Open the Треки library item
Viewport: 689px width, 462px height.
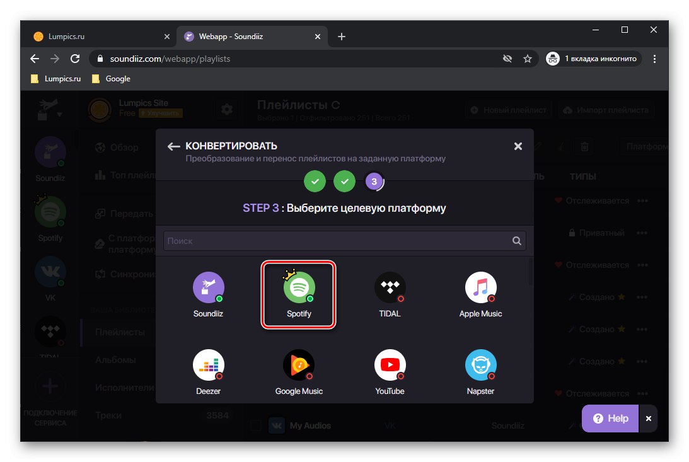108,415
